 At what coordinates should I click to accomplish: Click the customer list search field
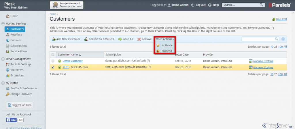point(258,39)
